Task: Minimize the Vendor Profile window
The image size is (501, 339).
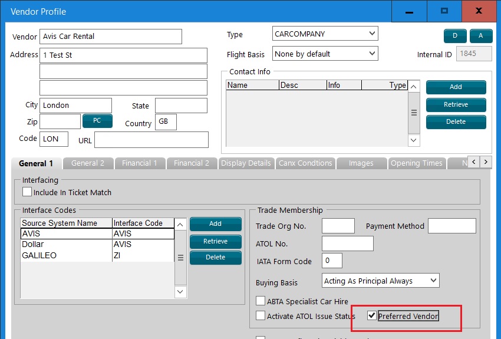Action: pos(409,12)
